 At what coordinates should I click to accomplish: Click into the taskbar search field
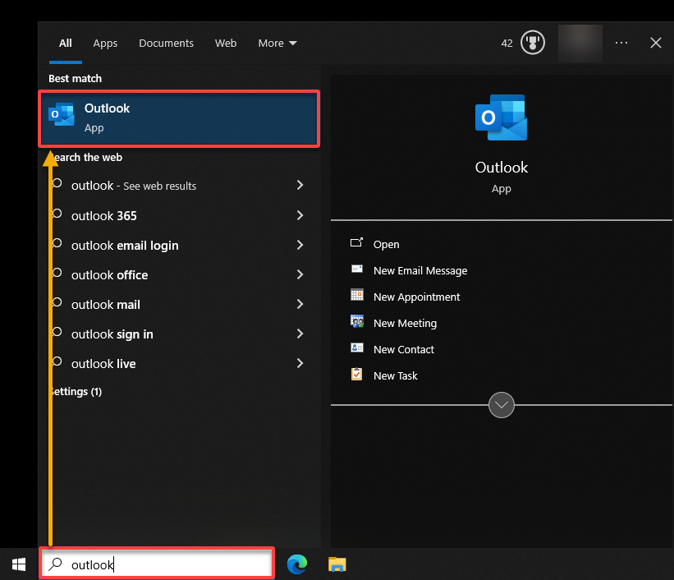coord(157,564)
